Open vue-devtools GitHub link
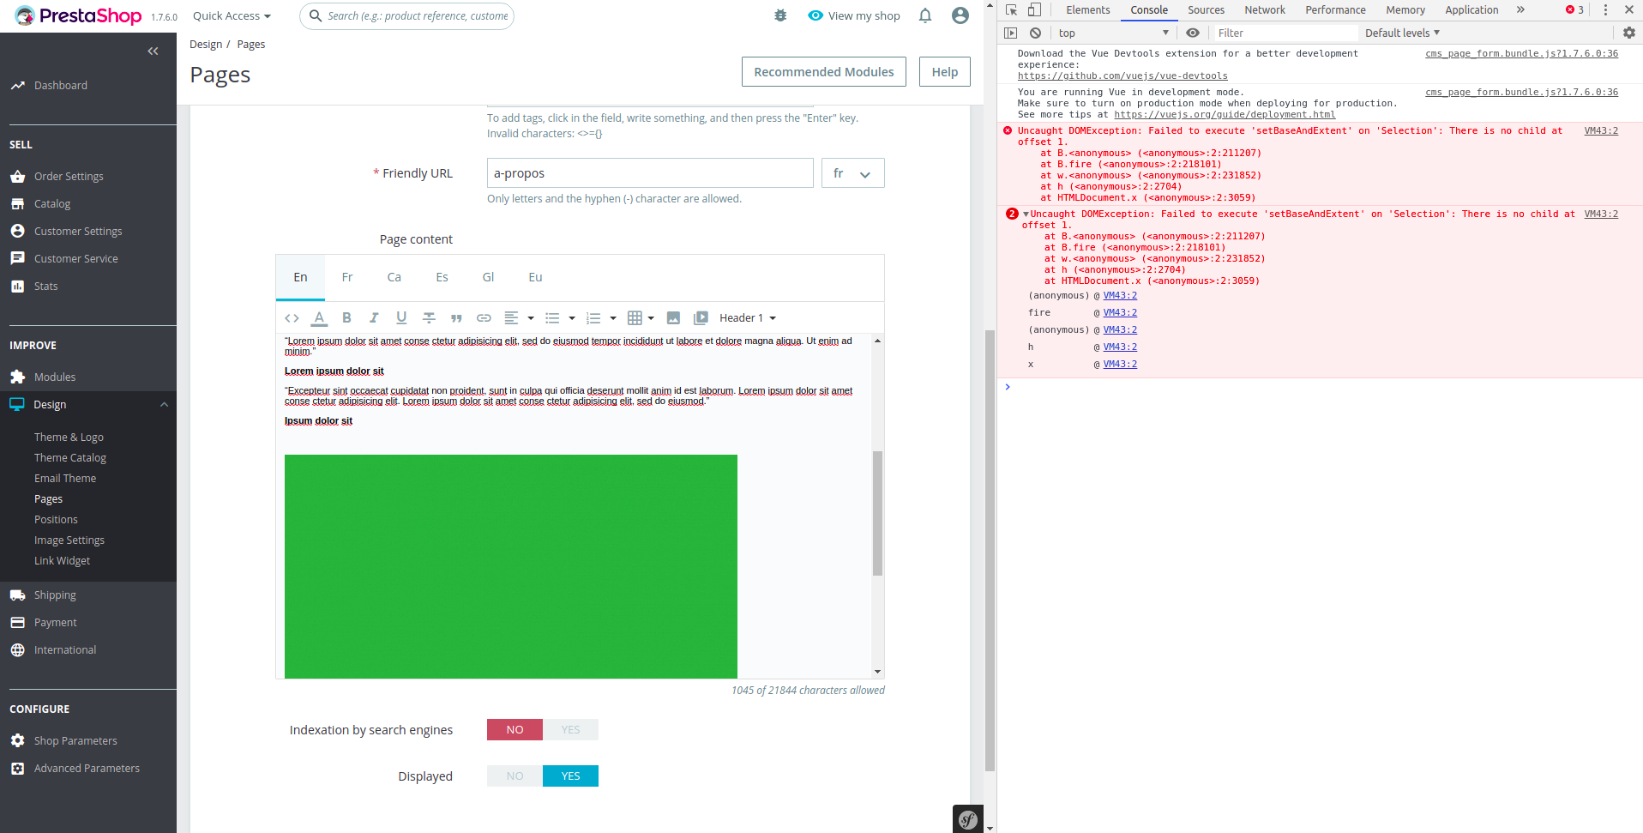The image size is (1643, 833). (x=1122, y=75)
